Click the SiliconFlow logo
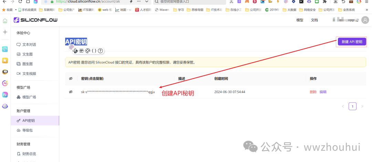 coord(35,20)
